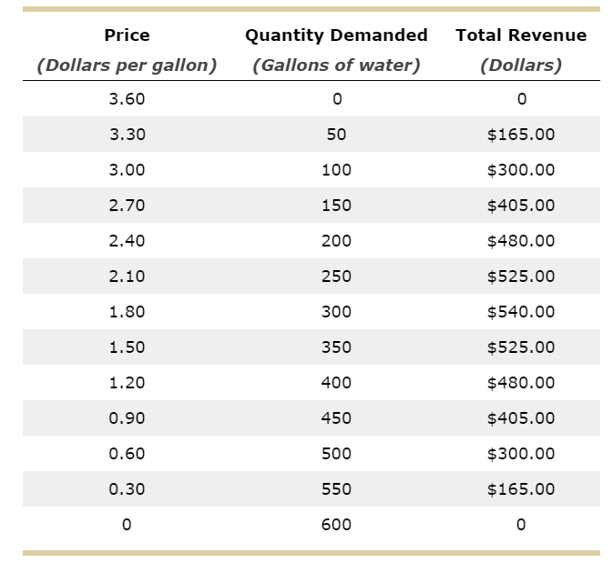Select the 3.60 price cell
The image size is (613, 563).
click(127, 99)
